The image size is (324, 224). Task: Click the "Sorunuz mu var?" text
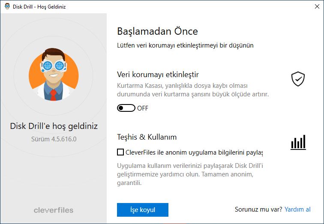[258, 209]
